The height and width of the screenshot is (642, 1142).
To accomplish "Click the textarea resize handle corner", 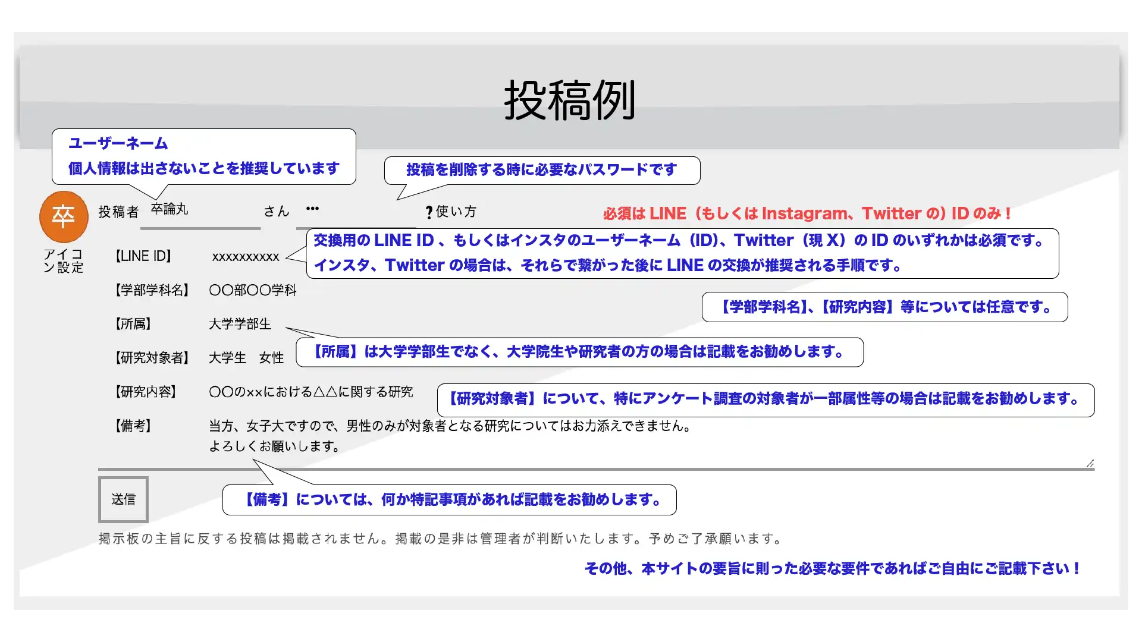I will 1090,463.
